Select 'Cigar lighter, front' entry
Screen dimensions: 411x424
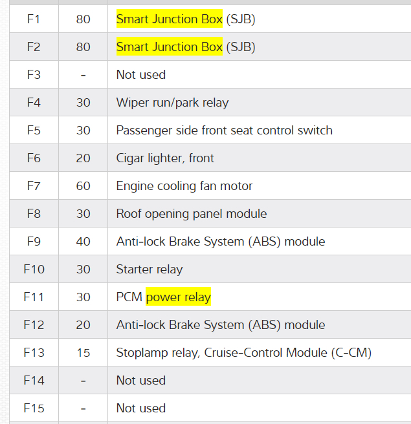(165, 158)
